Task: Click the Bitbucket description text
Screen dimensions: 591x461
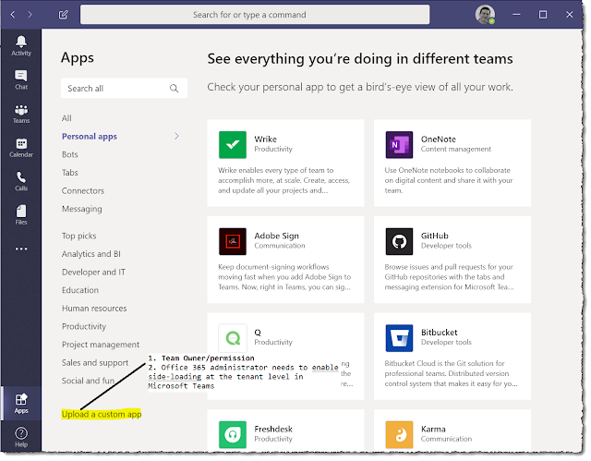Action: [451, 373]
